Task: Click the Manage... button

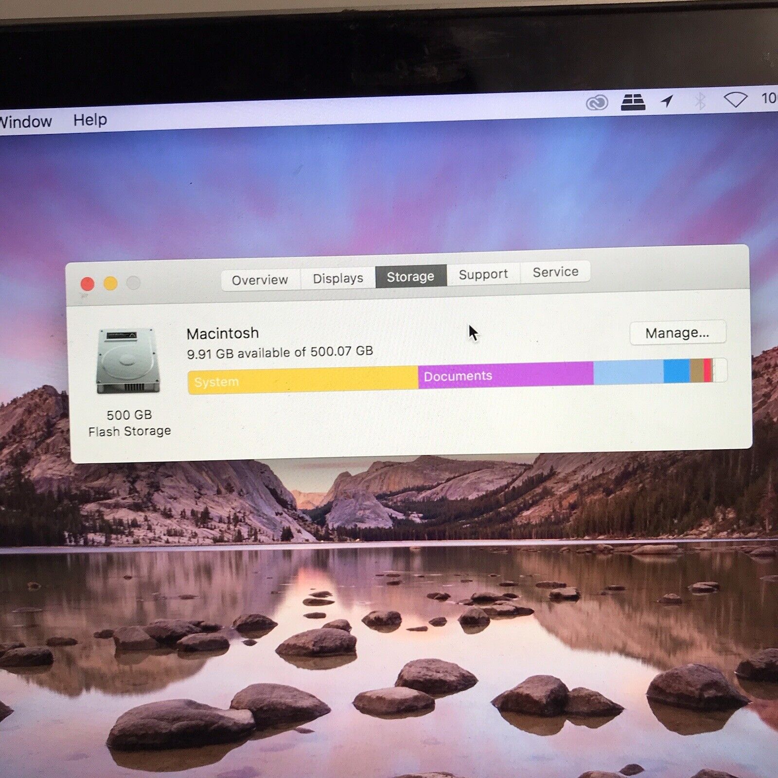Action: click(x=677, y=333)
